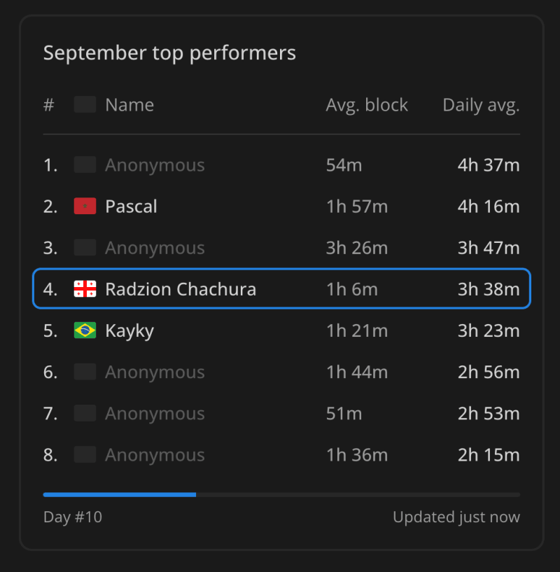This screenshot has height=572, width=560.
Task: Click the Daily avg. column header
Action: (x=481, y=106)
